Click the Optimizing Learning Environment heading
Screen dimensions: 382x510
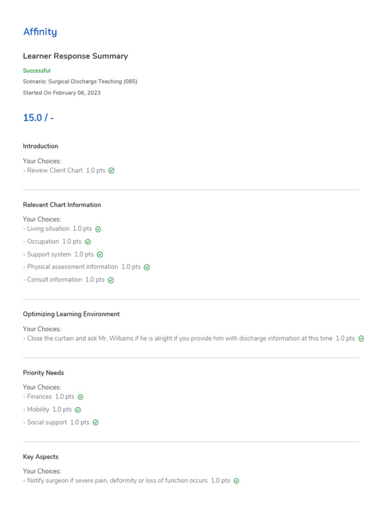pos(71,314)
